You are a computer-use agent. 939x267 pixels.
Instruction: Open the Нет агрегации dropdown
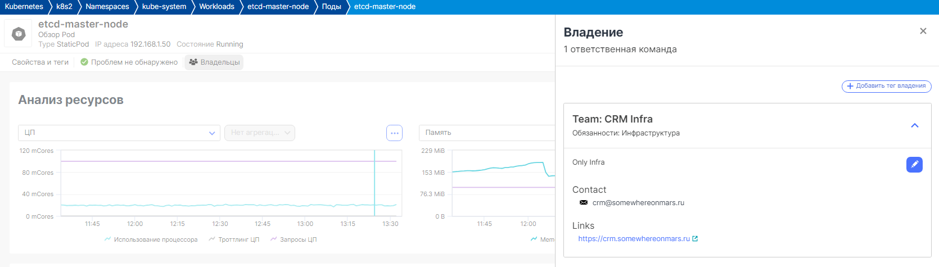click(260, 133)
